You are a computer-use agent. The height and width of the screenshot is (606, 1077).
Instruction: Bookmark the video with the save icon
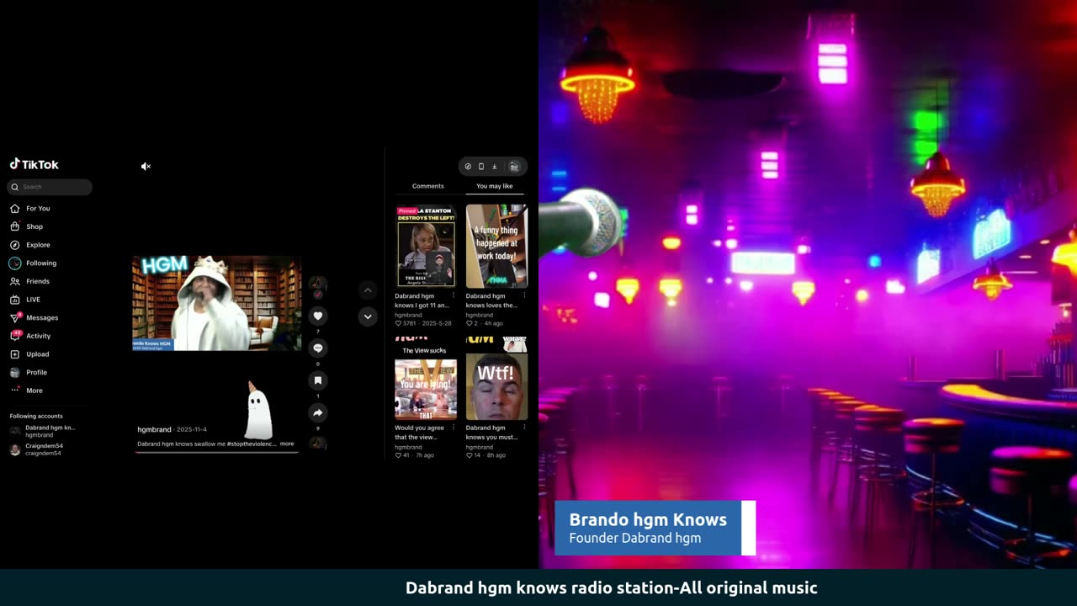click(317, 380)
